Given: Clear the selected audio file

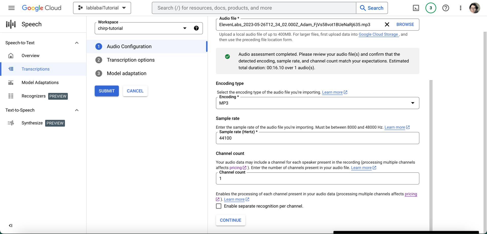Looking at the screenshot, I should coord(387,25).
